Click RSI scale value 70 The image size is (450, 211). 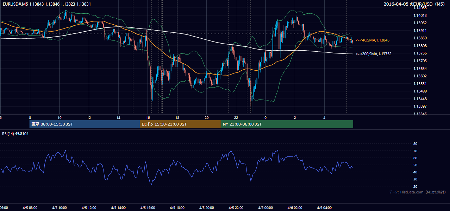point(415,151)
